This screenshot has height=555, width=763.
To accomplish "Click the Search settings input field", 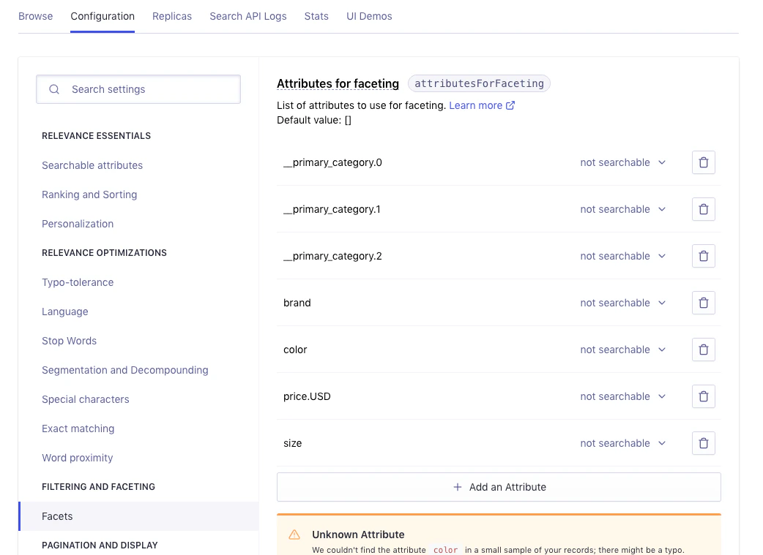I will (139, 88).
